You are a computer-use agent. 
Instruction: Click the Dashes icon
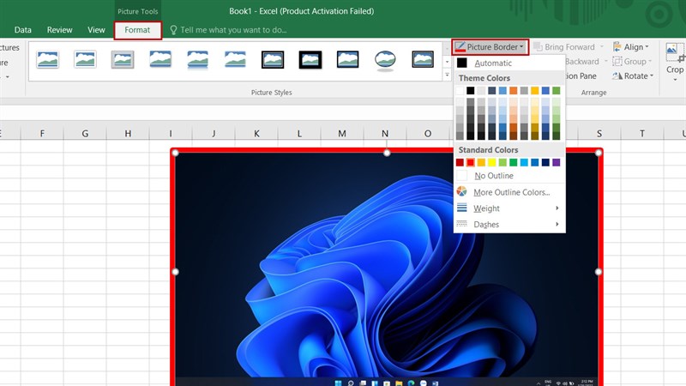point(462,224)
